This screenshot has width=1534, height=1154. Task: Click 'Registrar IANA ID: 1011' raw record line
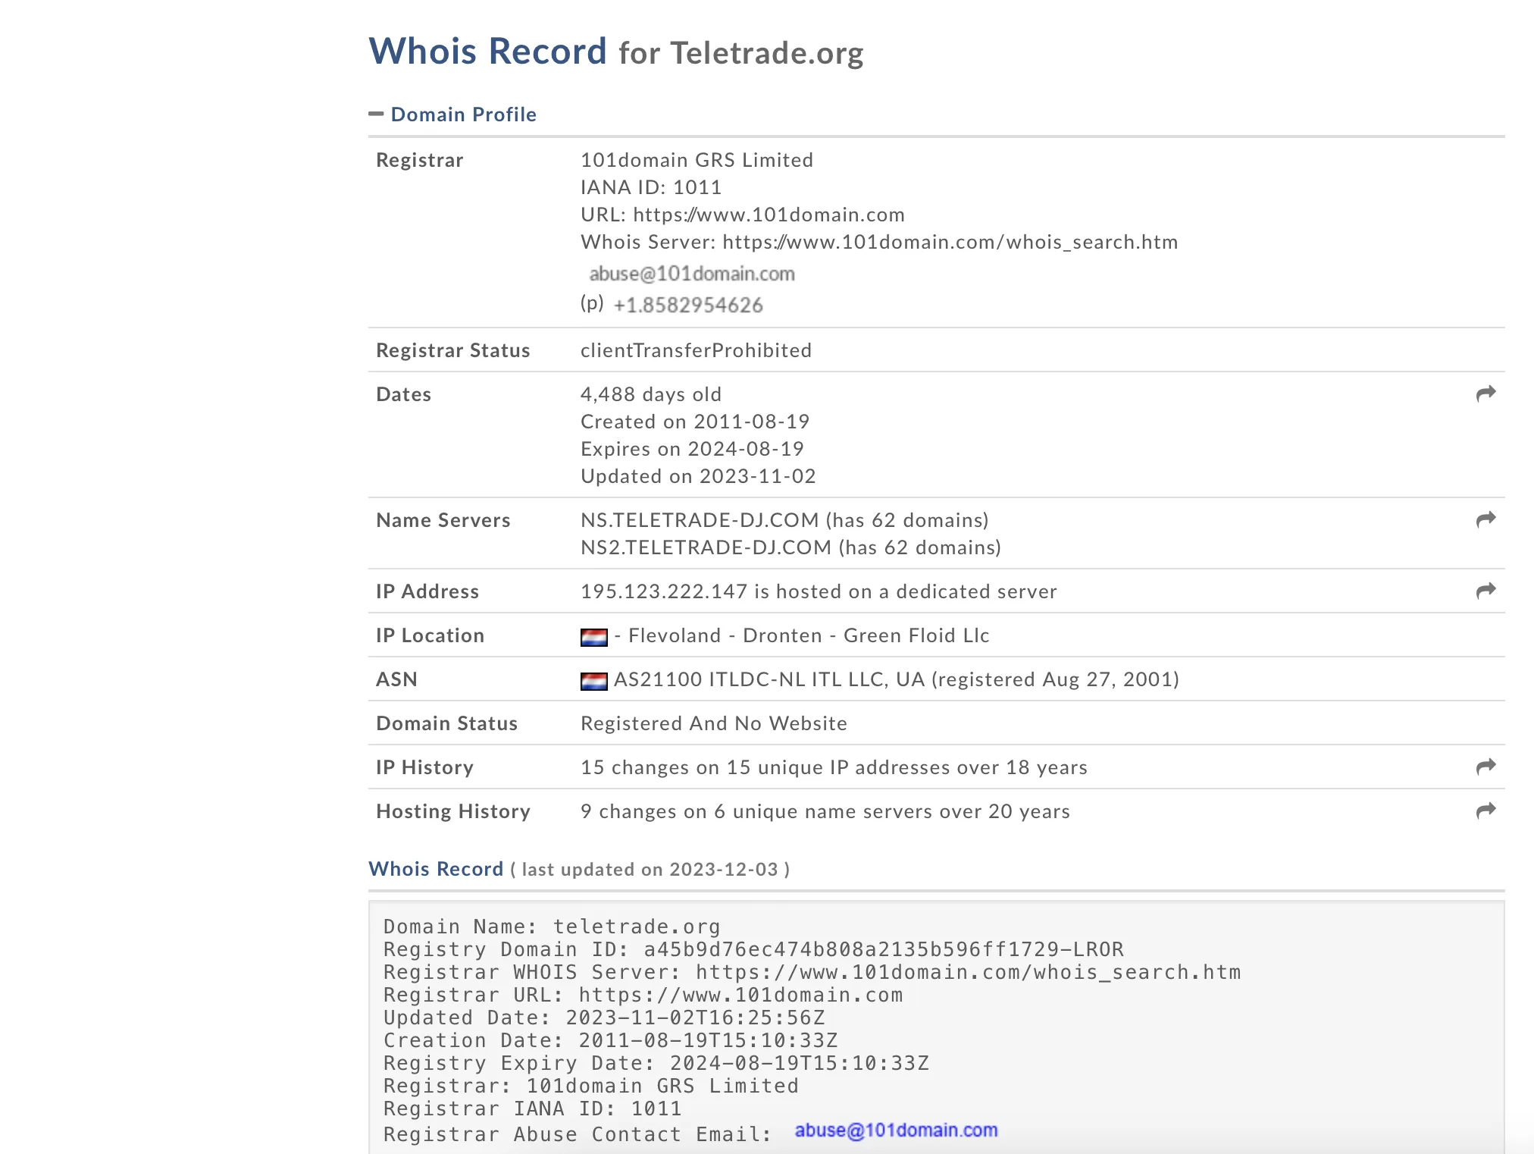(x=533, y=1109)
